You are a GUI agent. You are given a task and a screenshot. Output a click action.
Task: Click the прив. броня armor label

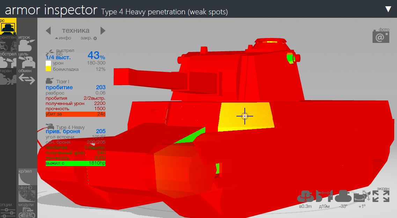pyautogui.click(x=63, y=131)
